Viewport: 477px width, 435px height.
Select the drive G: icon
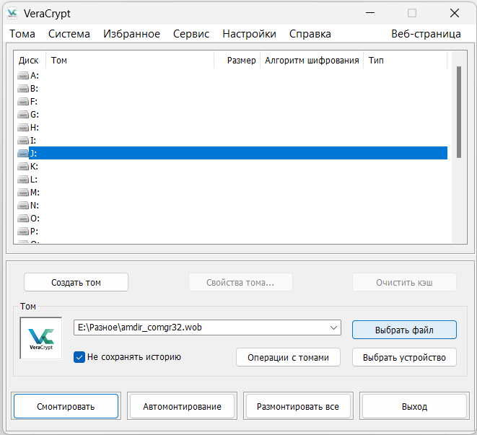point(23,115)
